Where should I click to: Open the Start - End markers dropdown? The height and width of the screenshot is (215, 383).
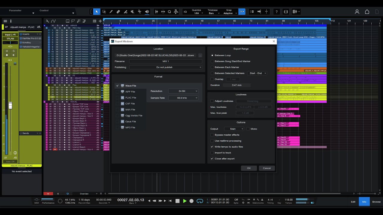(x=257, y=73)
